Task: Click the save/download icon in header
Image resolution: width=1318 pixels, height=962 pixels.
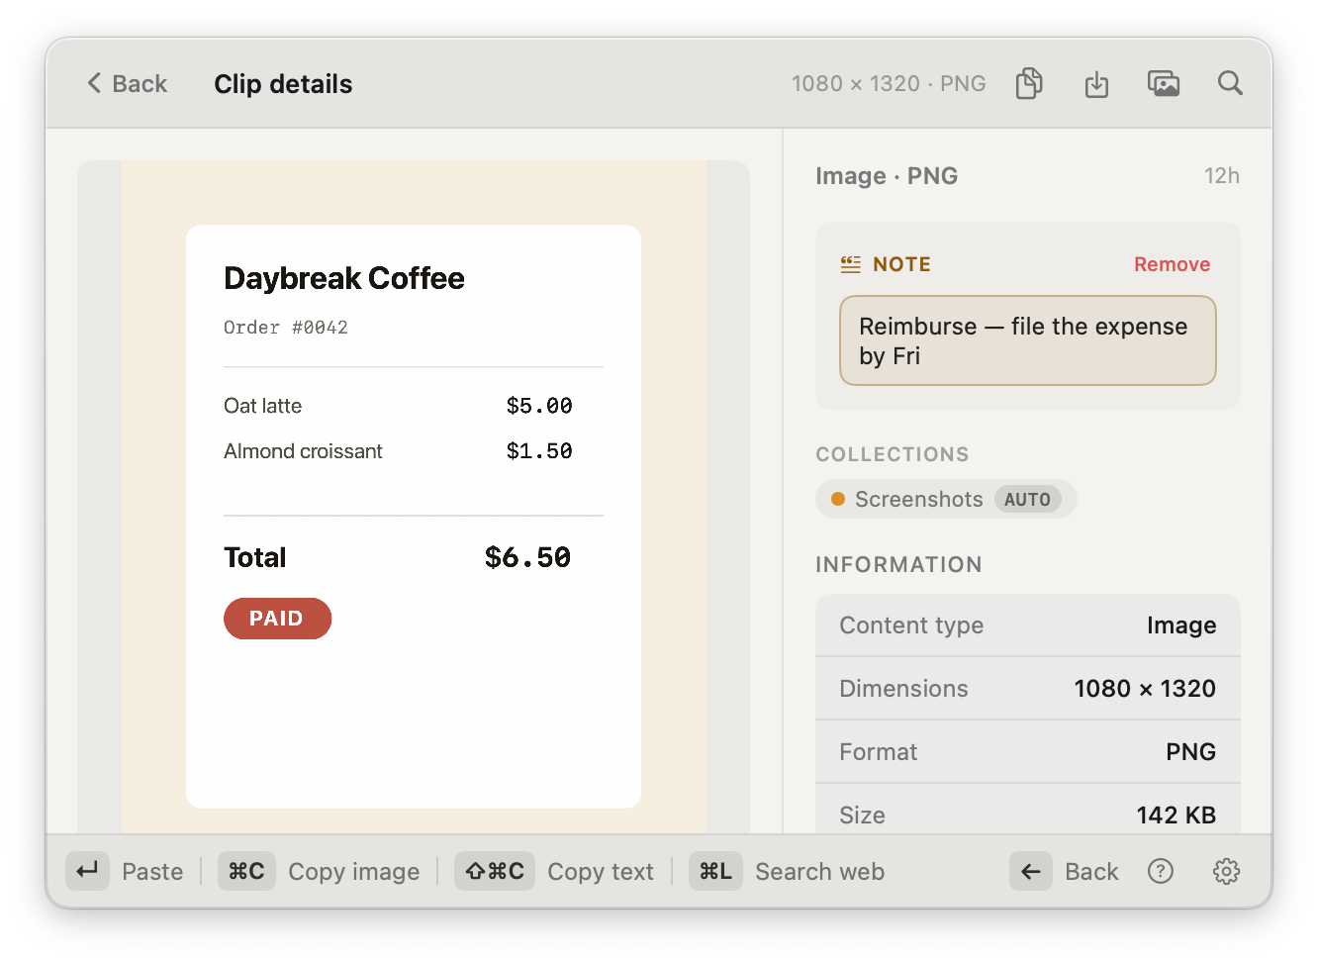Action: (x=1096, y=84)
